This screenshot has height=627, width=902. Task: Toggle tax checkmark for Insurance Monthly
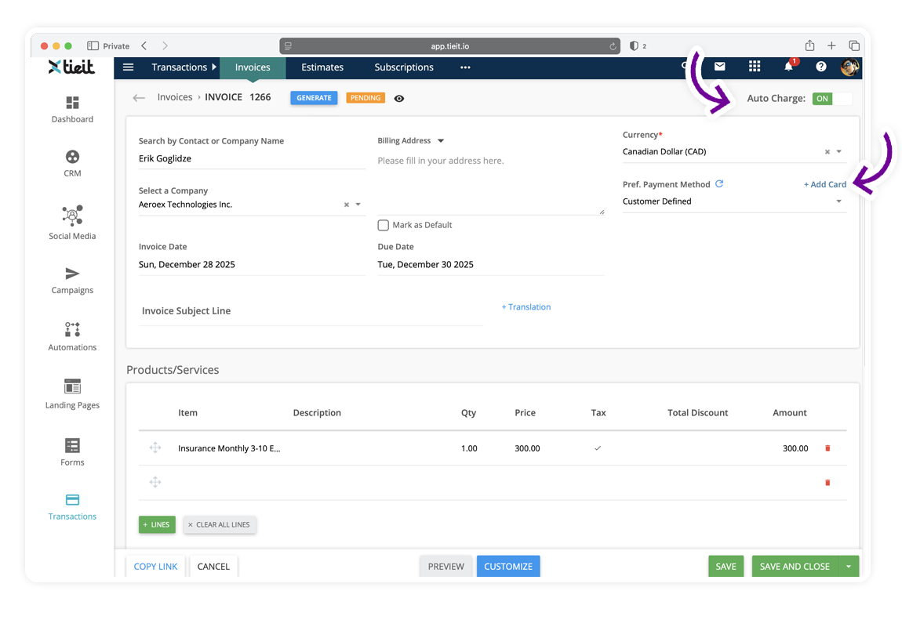(x=598, y=448)
